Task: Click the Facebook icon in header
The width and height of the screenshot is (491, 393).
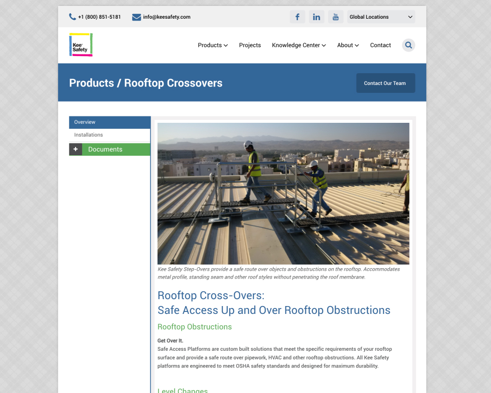Action: click(x=297, y=17)
